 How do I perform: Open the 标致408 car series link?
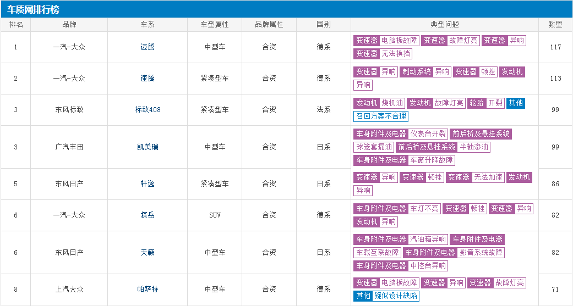(148, 110)
